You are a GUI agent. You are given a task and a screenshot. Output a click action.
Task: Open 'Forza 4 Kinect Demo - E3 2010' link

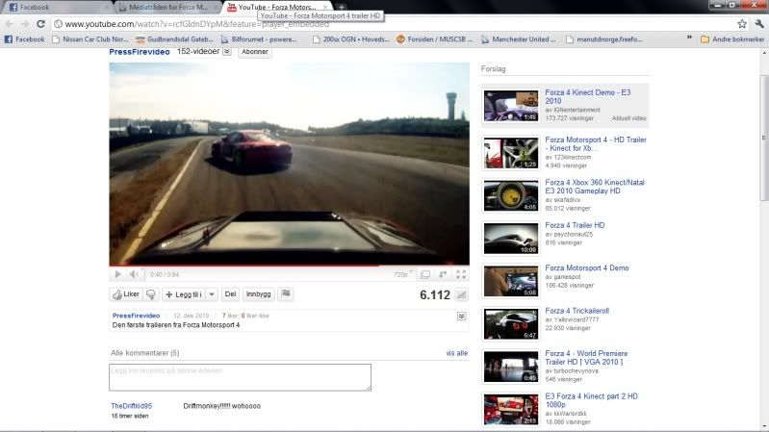pos(587,96)
